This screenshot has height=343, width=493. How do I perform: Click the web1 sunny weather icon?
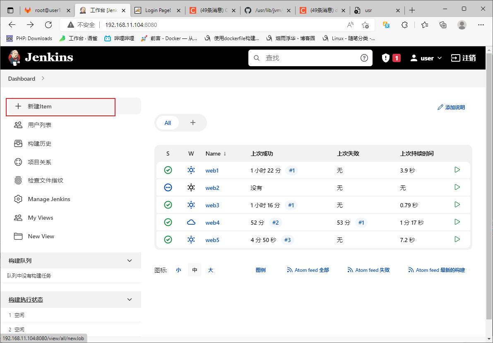click(191, 170)
